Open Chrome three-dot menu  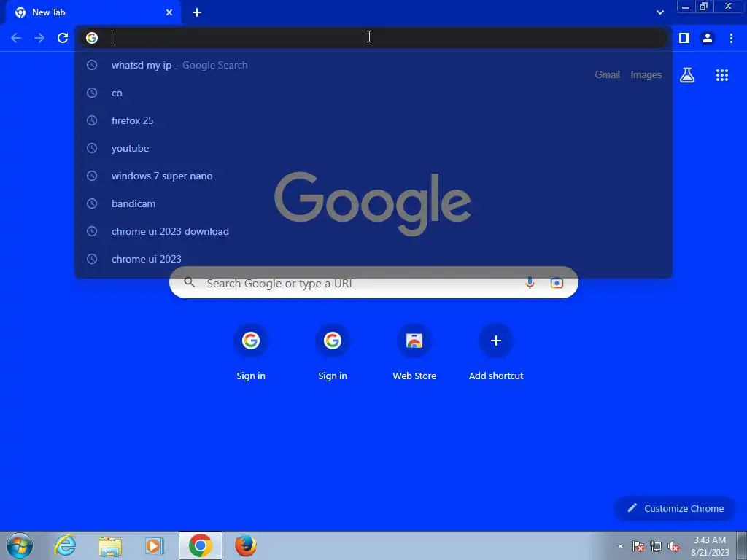(x=731, y=38)
